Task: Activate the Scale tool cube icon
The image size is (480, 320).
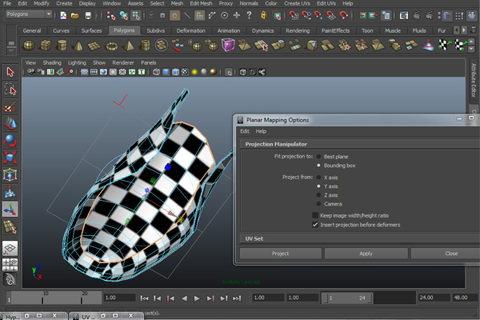Action: pos(10,158)
